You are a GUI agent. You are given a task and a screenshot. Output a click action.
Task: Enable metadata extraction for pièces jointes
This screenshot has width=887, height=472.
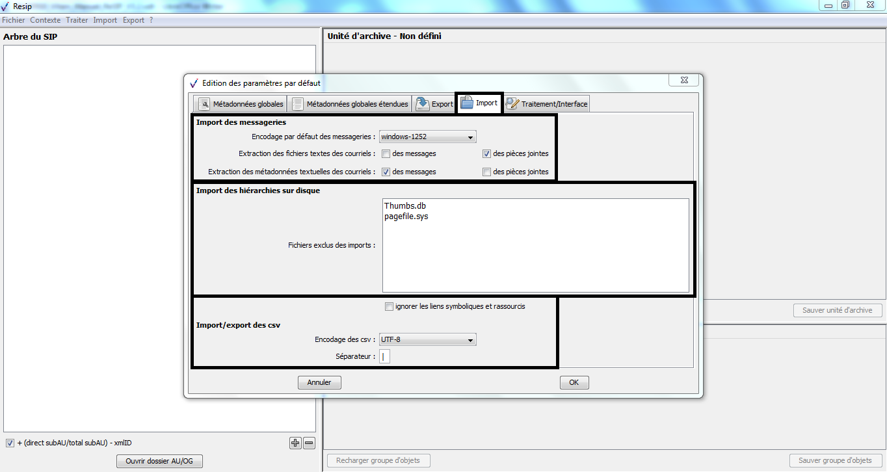click(486, 172)
